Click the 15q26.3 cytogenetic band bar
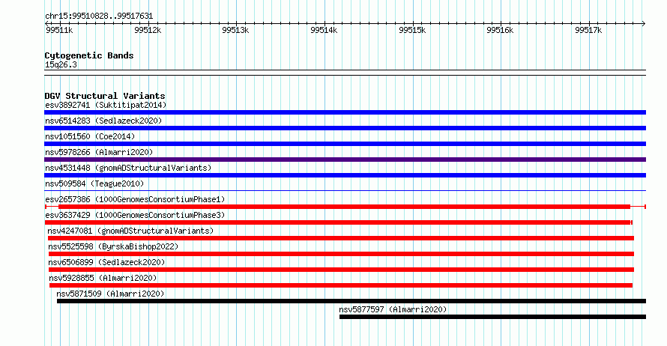Screen dimensions: 667x346 click(x=345, y=73)
